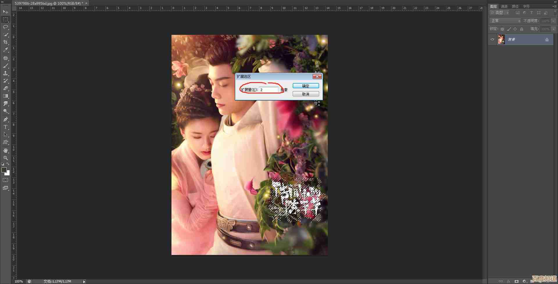
Task: Open the 正常 blend mode dropdown
Action: click(x=505, y=21)
